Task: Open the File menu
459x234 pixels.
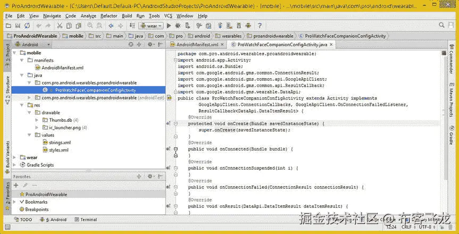Action: [x=9, y=16]
